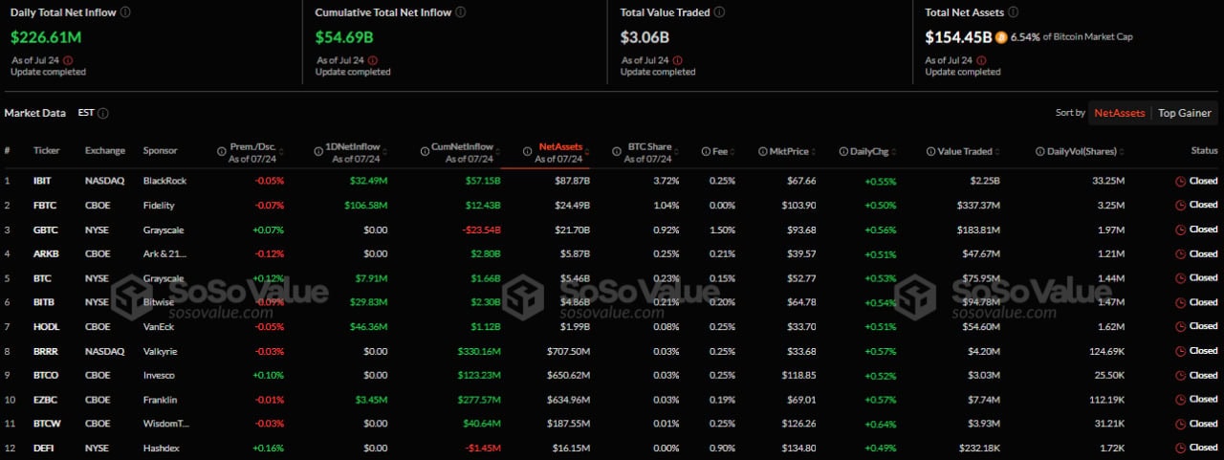Screen dimensions: 1224x460
Task: Click the $106.58M 1D net inflow value
Action: pyautogui.click(x=368, y=205)
